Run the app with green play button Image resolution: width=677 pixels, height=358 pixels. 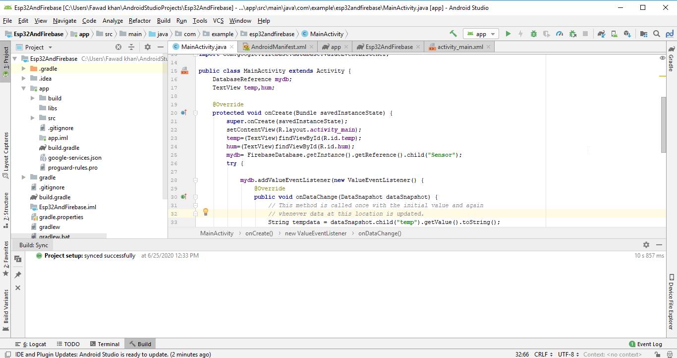(508, 34)
